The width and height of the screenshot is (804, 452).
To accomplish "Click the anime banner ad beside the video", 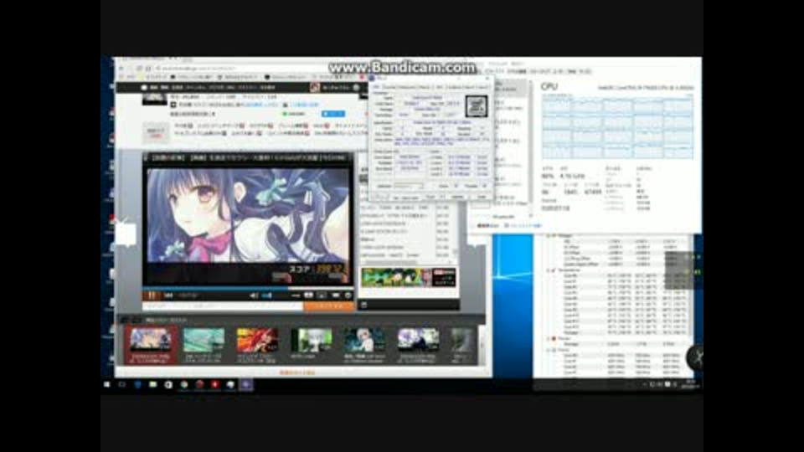I will coord(408,278).
